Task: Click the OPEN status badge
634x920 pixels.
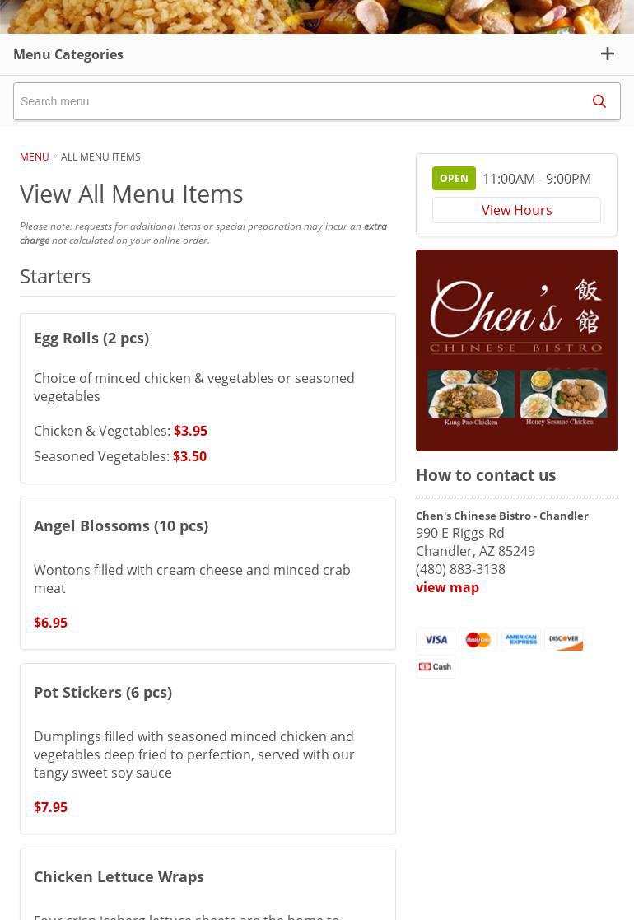Action: click(x=454, y=179)
